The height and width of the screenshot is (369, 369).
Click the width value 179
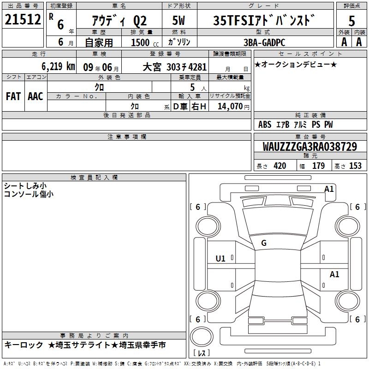tap(318, 166)
